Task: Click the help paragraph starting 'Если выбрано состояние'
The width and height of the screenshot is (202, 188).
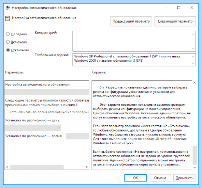Action: point(142,158)
